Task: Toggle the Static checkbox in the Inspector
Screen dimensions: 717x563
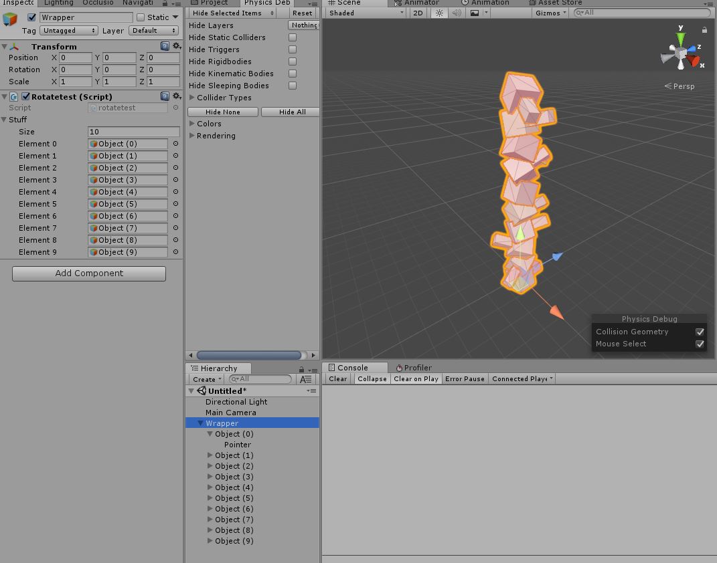Action: pos(141,17)
